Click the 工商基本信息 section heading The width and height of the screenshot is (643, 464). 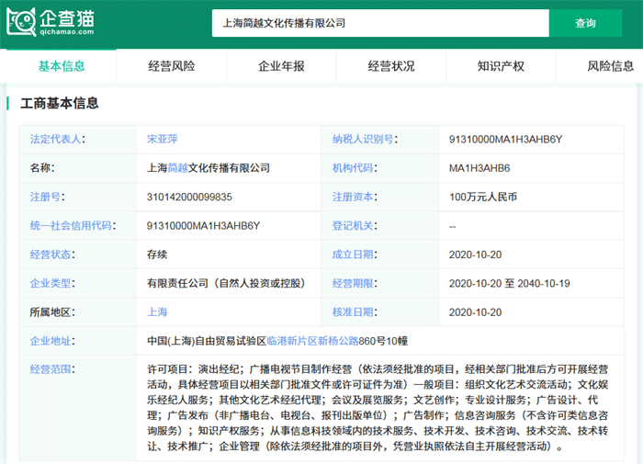coord(60,103)
